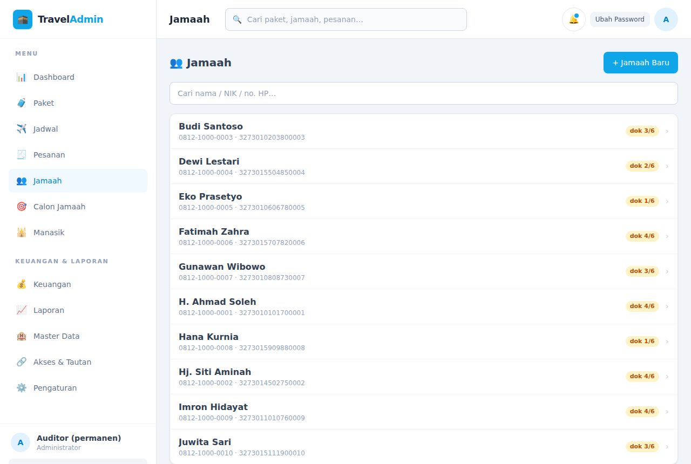Click the dok 3/6 badge for Gunawan Wibowo
Viewport: 691px width, 464px height.
point(642,271)
